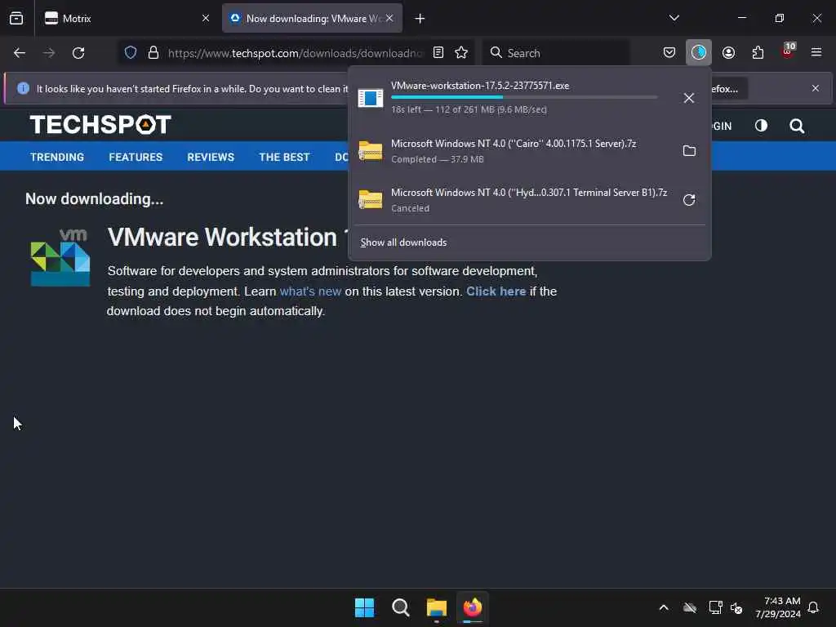Bookmark this page with the star icon
The width and height of the screenshot is (836, 627).
coord(461,53)
